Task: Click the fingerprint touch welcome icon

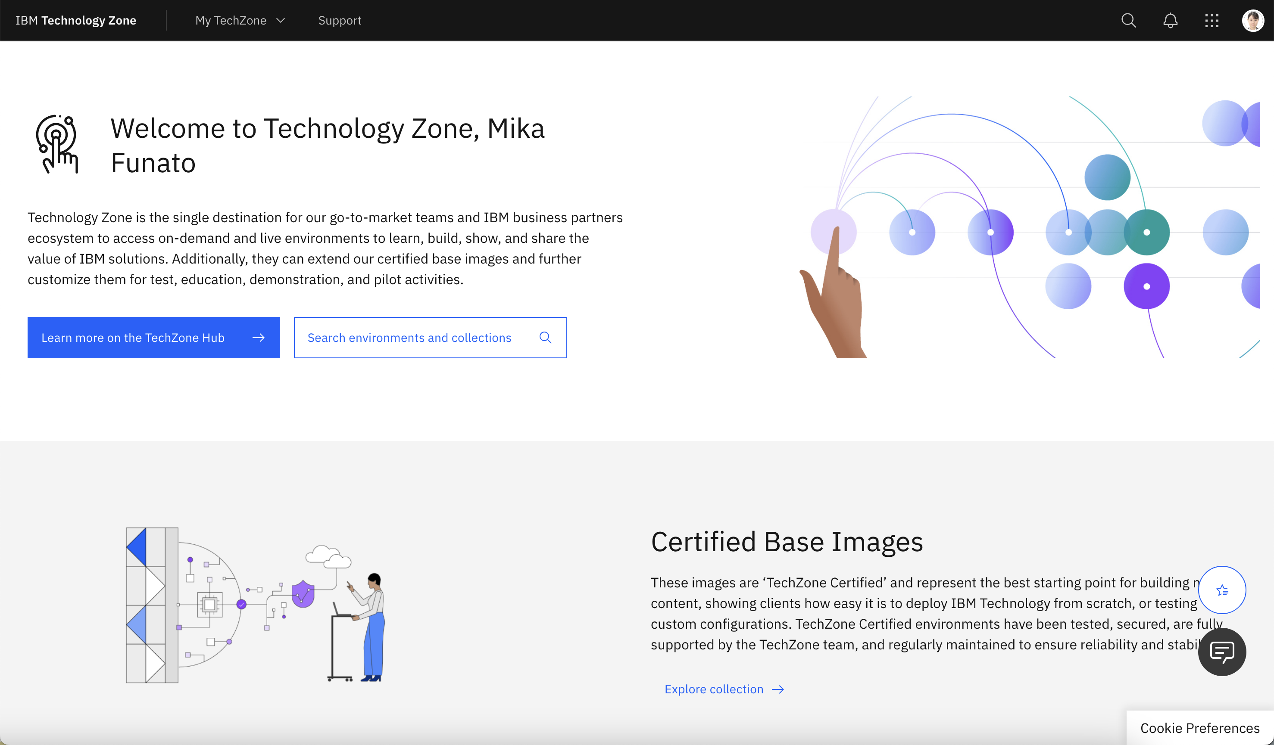Action: click(57, 144)
